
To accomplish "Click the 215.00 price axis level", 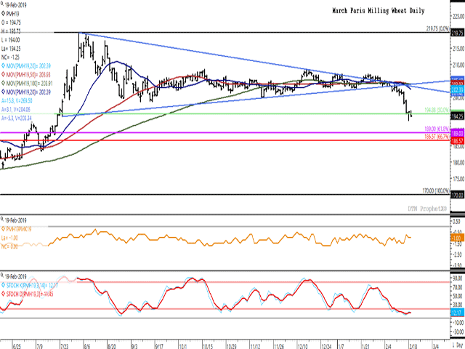I will point(458,48).
